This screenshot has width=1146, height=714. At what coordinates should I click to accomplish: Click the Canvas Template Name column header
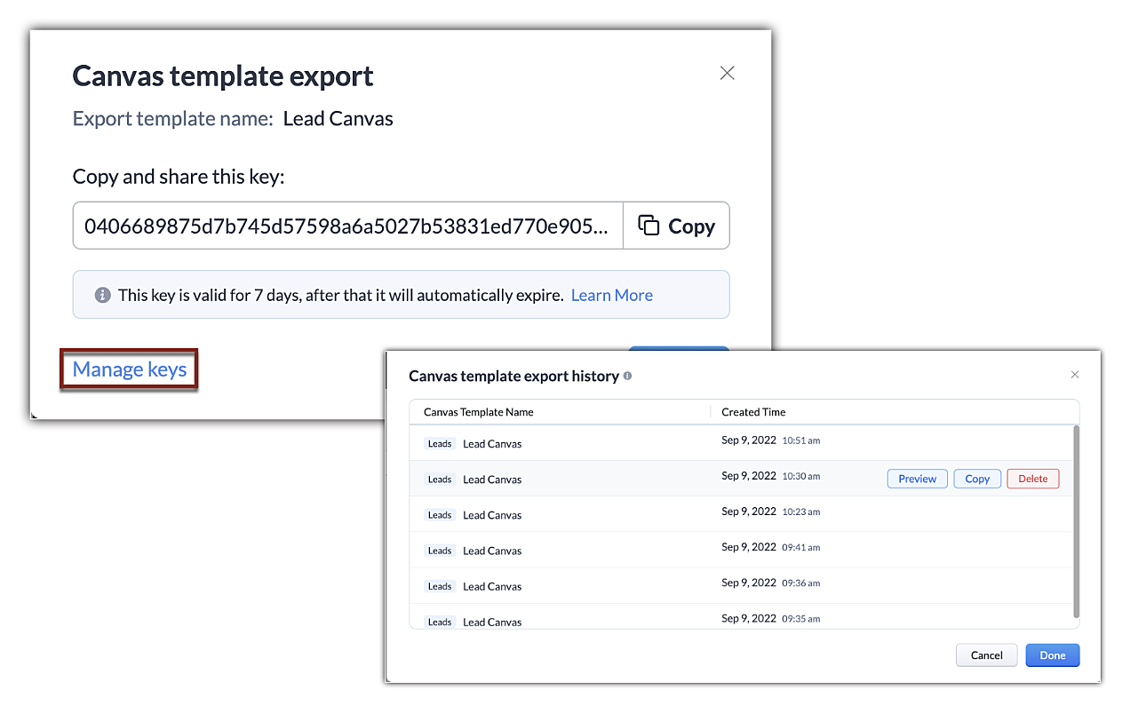[x=479, y=412]
